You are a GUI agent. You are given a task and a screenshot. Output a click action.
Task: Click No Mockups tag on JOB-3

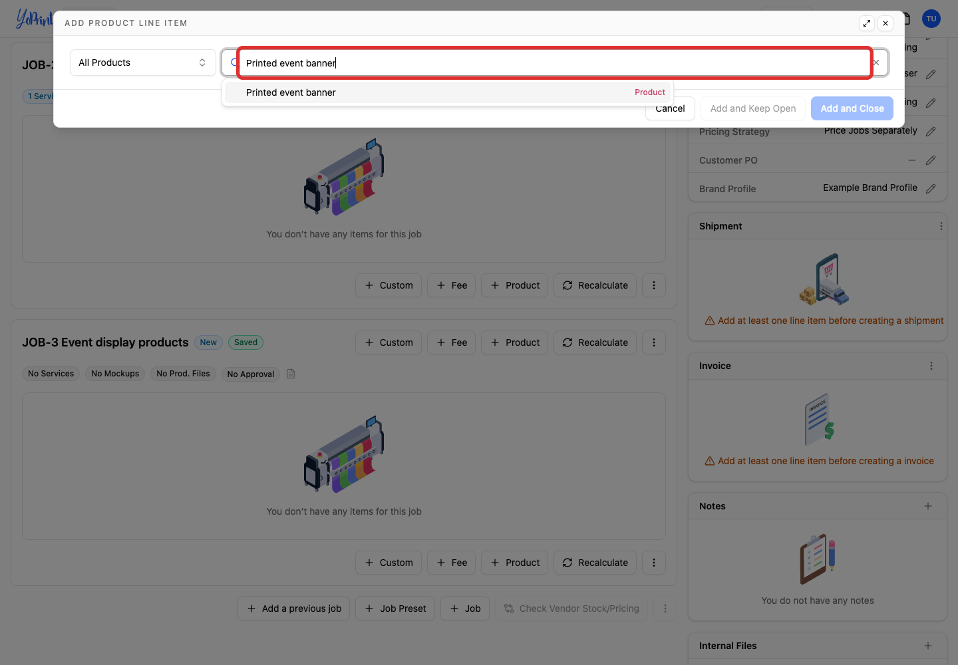point(115,374)
